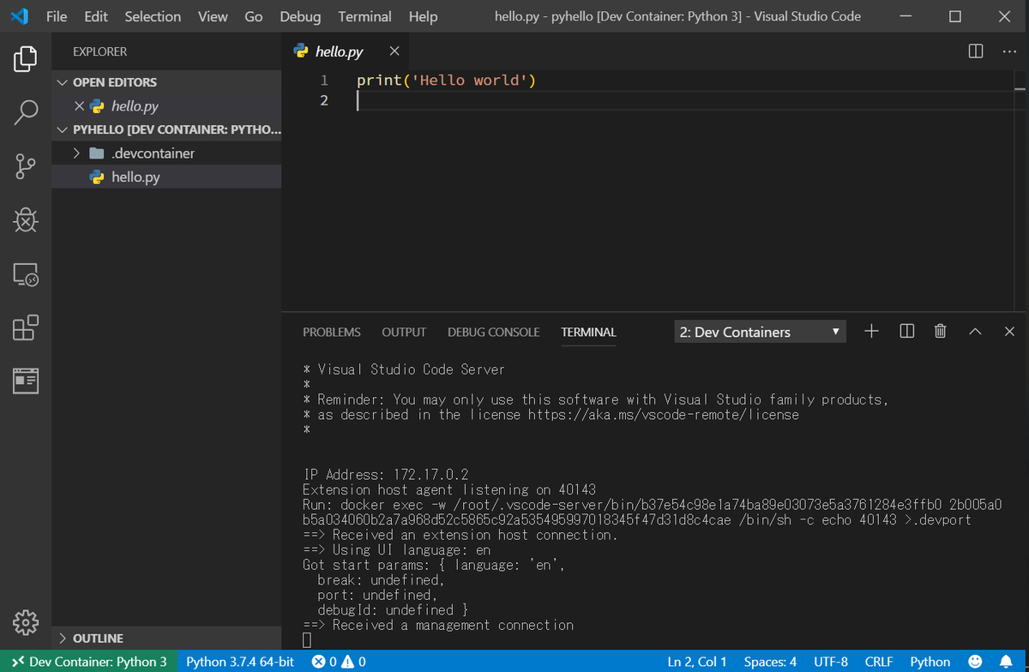Click Ln 2, Col 1 in status bar
Viewport: 1029px width, 672px height.
tap(696, 662)
